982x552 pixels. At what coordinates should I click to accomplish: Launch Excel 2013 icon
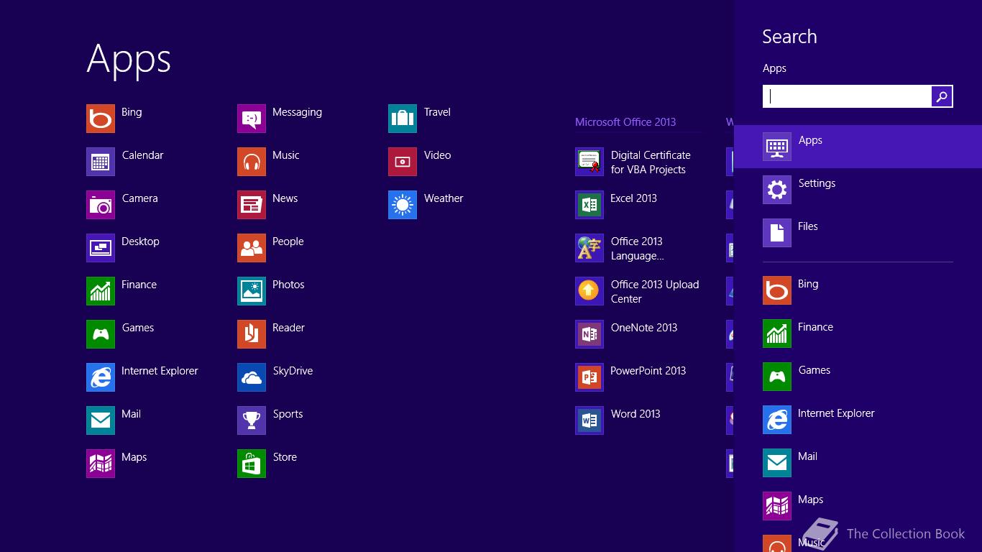[589, 205]
